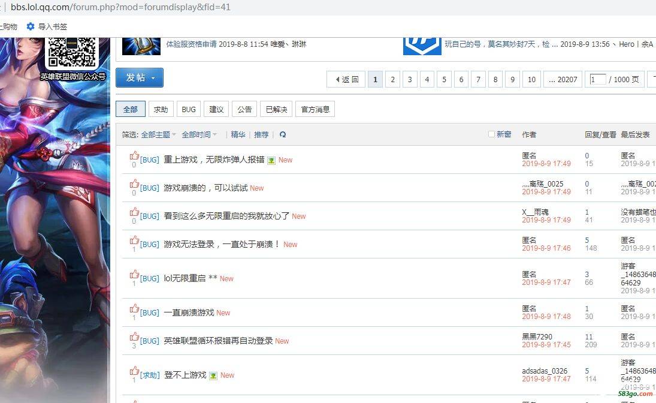Click image attachment icon on 登不上游戏 post
Viewport: 656px width, 403px height.
tap(213, 376)
